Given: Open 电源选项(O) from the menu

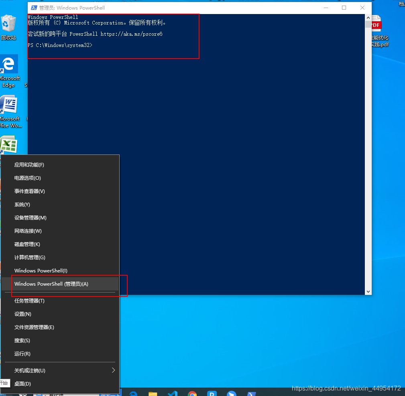Looking at the screenshot, I should click(60, 178).
